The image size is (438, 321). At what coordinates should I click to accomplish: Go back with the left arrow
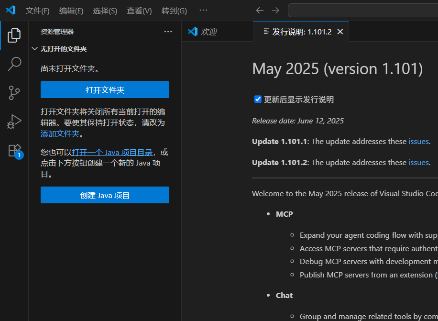tap(260, 11)
